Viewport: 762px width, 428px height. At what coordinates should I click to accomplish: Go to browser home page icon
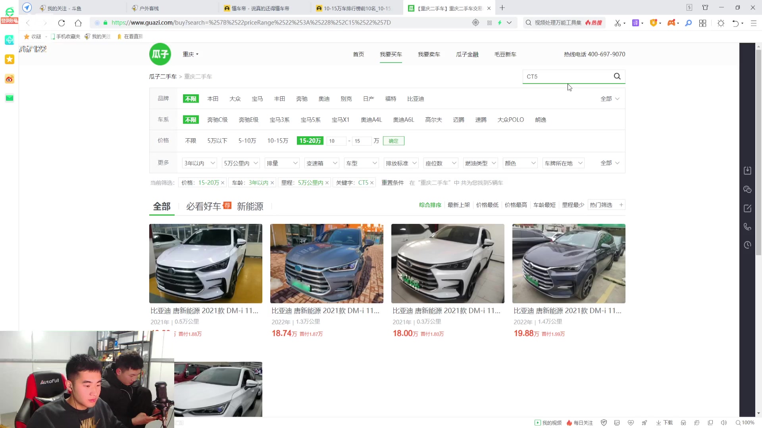click(x=78, y=23)
